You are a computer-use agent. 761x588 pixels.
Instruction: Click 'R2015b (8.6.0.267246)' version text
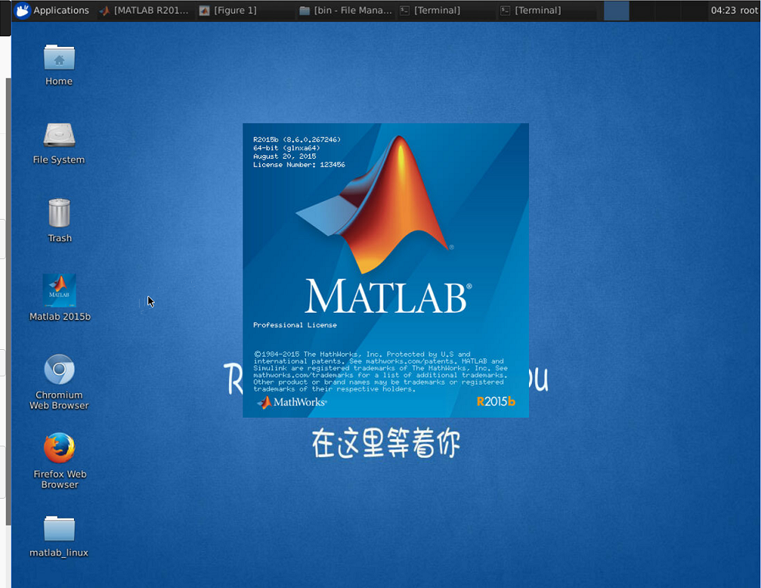click(297, 139)
